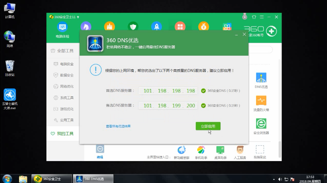Click the 360 DNS优选 dialog logo icon

(95, 44)
